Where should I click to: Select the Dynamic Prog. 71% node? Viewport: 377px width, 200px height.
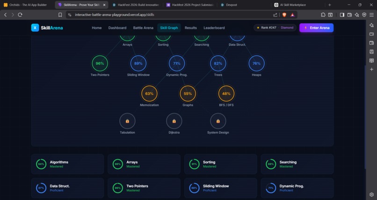[x=177, y=64]
